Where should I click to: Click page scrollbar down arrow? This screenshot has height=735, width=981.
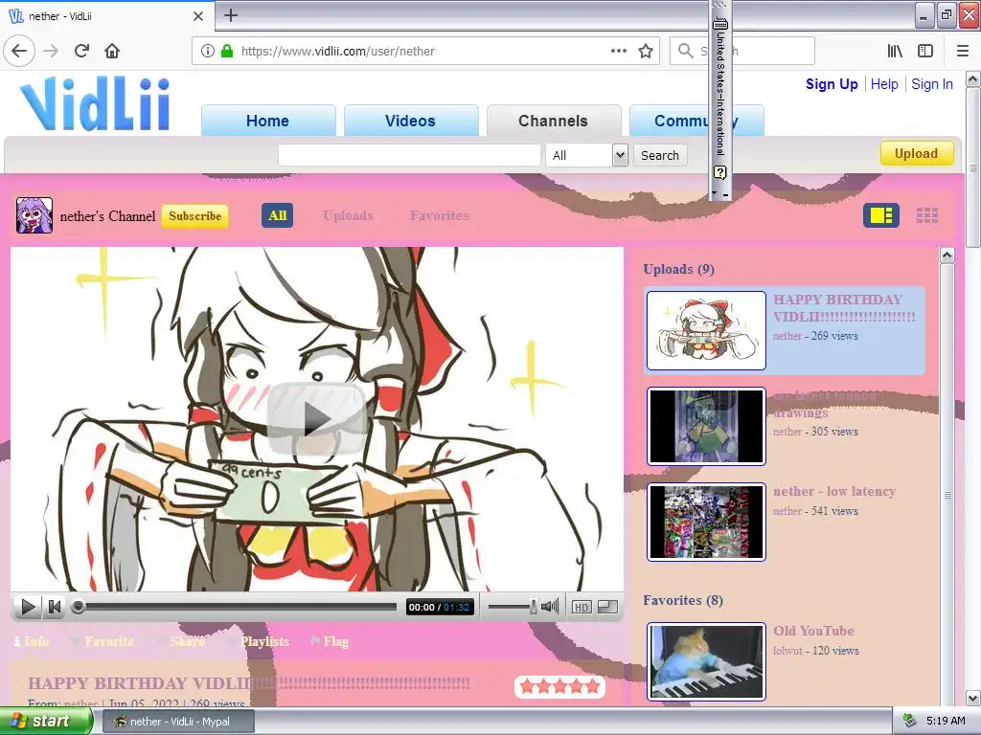tap(973, 698)
